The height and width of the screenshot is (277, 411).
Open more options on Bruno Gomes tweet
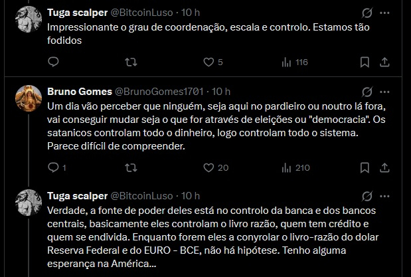384,91
